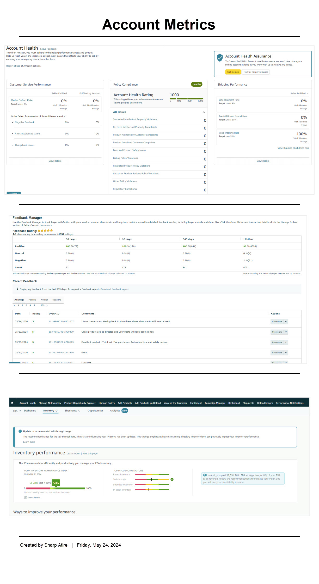
Task: Open the Opportunities tab
Action: coord(95,411)
